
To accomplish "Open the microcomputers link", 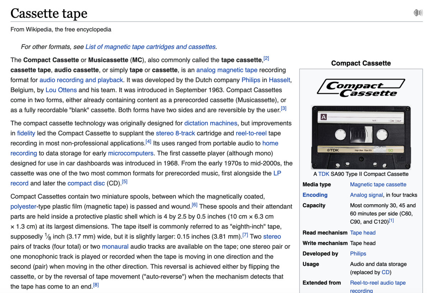I will 131,153.
